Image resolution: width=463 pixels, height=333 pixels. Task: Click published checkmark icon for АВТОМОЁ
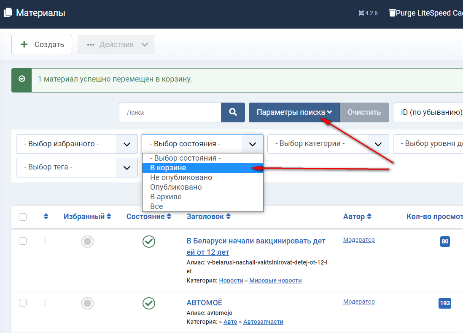point(148,303)
